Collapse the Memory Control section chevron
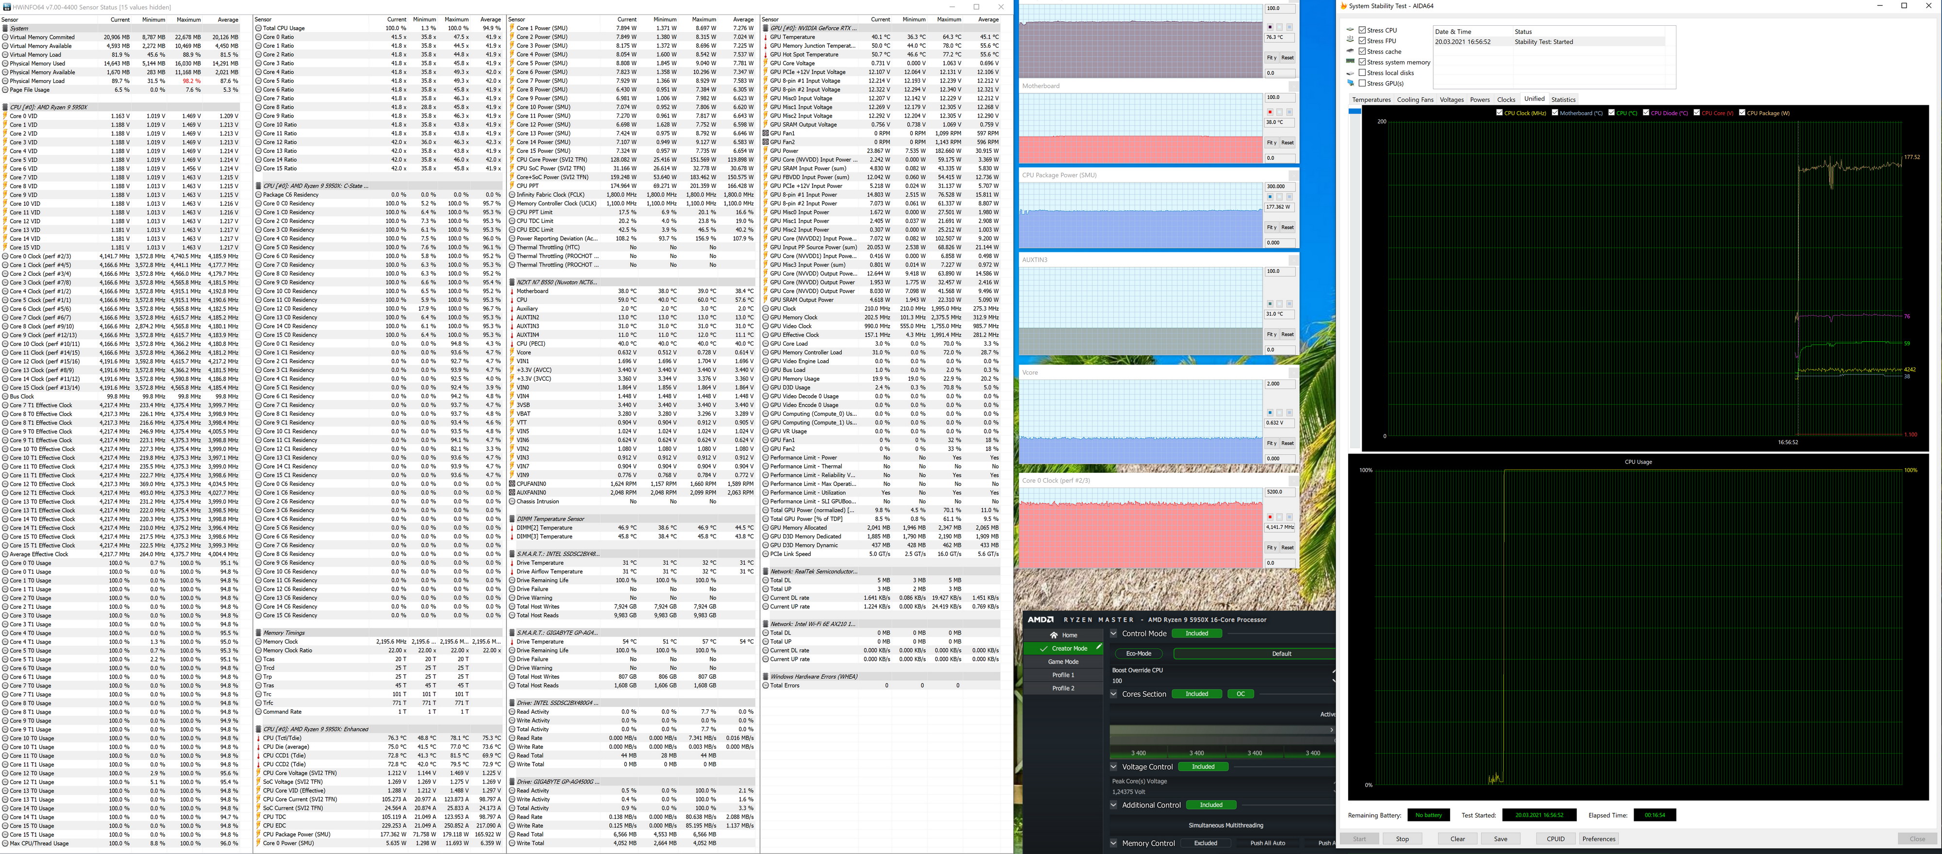Viewport: 1942px width, 854px height. click(1113, 843)
